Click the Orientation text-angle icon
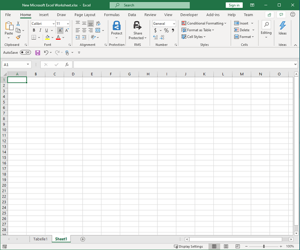Image resolution: width=300 pixels, height=250 pixels. pos(93,37)
